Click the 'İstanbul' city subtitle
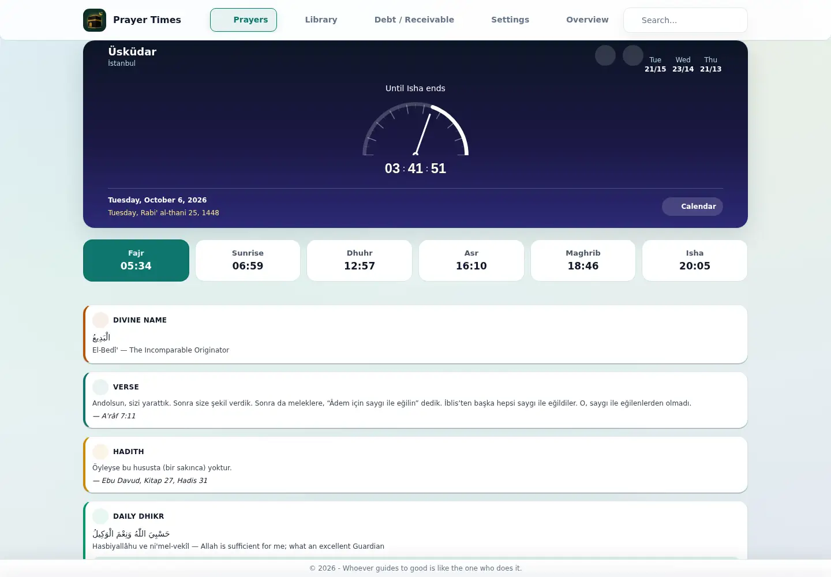The width and height of the screenshot is (831, 577). (122, 63)
